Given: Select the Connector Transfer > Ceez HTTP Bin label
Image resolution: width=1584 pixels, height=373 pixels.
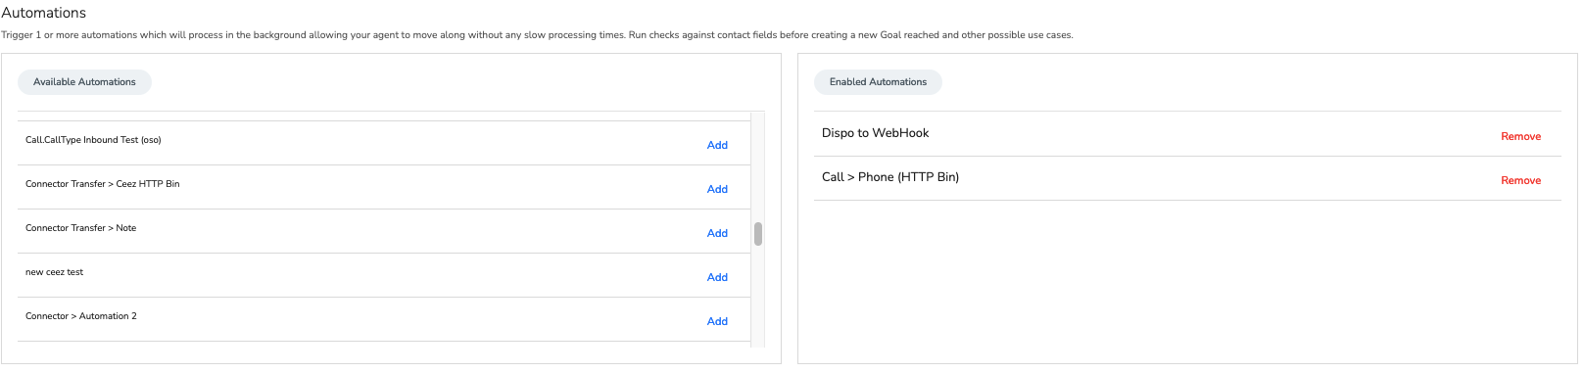Looking at the screenshot, I should [x=102, y=184].
